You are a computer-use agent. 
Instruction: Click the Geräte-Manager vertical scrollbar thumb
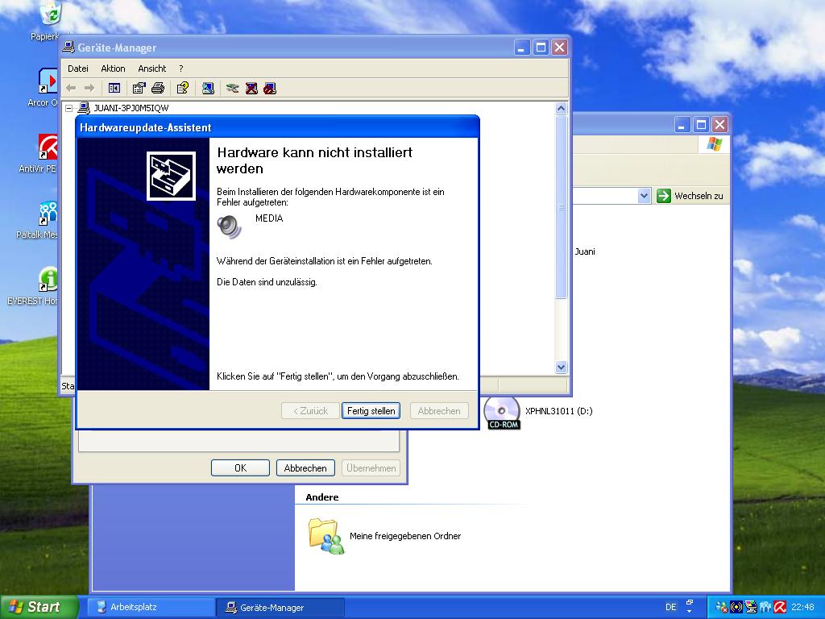tap(561, 207)
